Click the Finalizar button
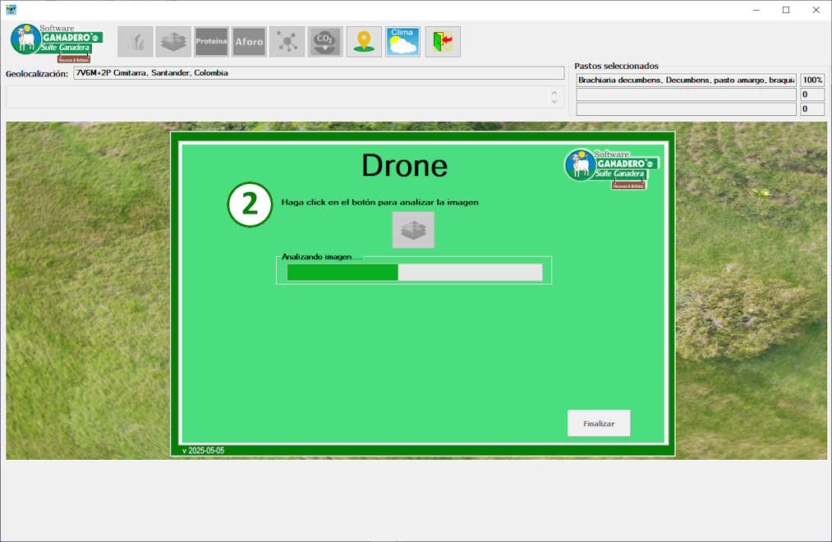 tap(599, 424)
